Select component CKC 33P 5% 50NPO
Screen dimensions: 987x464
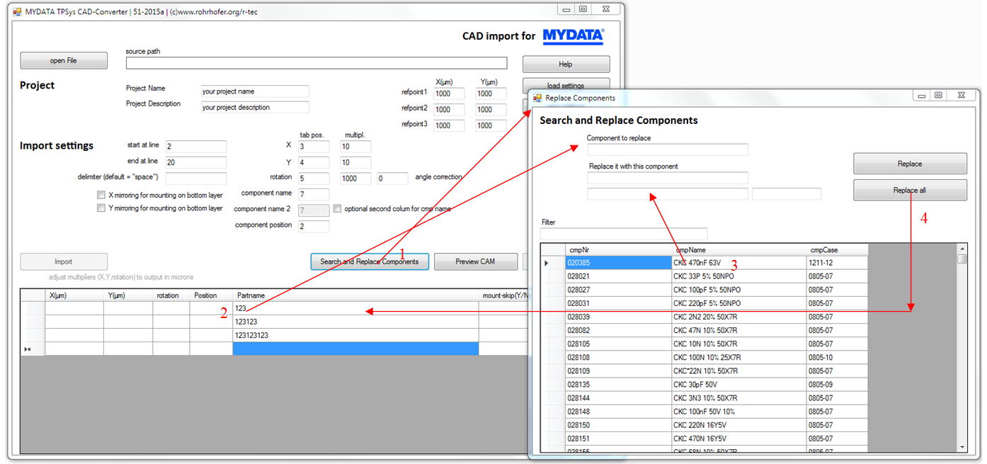coord(739,276)
